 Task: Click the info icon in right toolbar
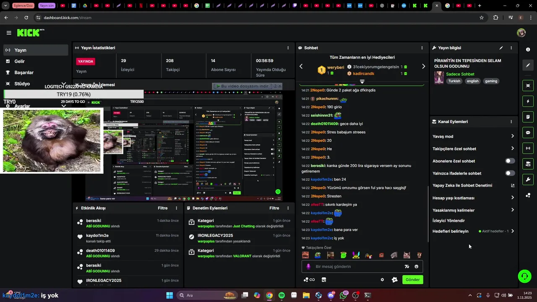point(528,49)
